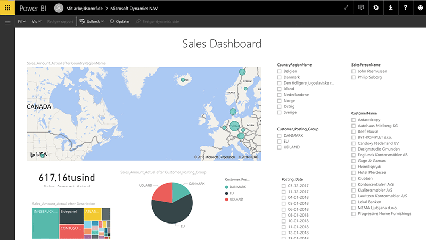Screen dimensions: 426x240
Task: Click Rediger rapport in the toolbar
Action: click(x=60, y=21)
